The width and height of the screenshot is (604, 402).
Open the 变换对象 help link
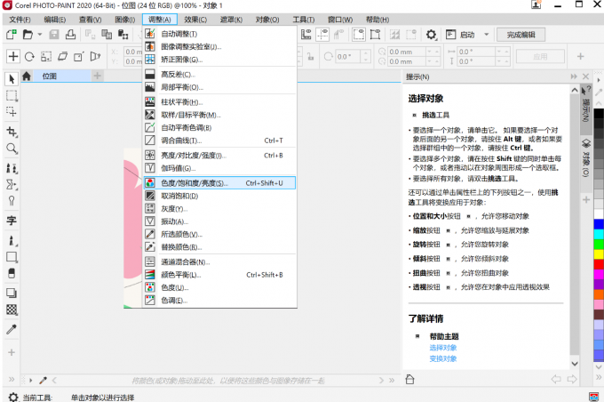point(443,358)
